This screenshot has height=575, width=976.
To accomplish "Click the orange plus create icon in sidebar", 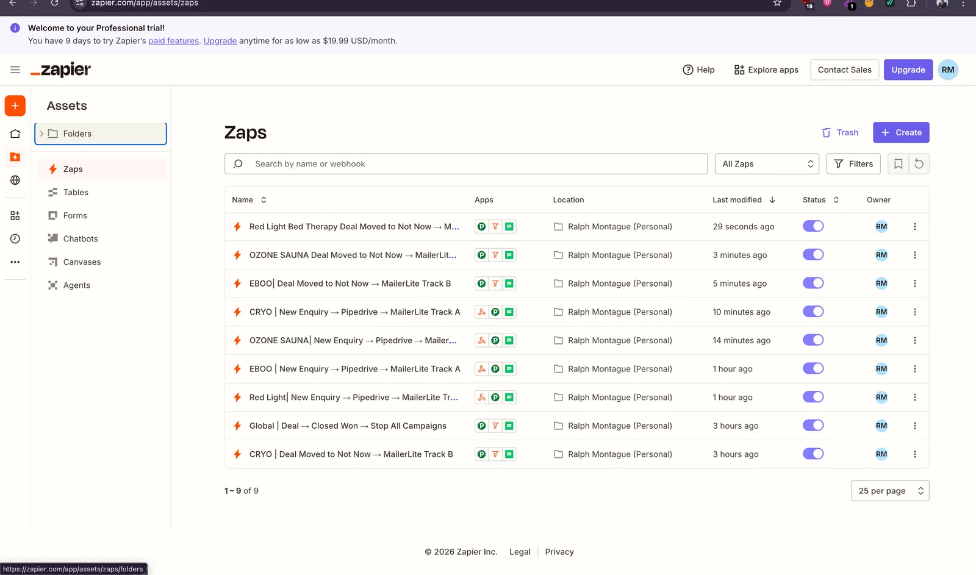I will pos(15,105).
